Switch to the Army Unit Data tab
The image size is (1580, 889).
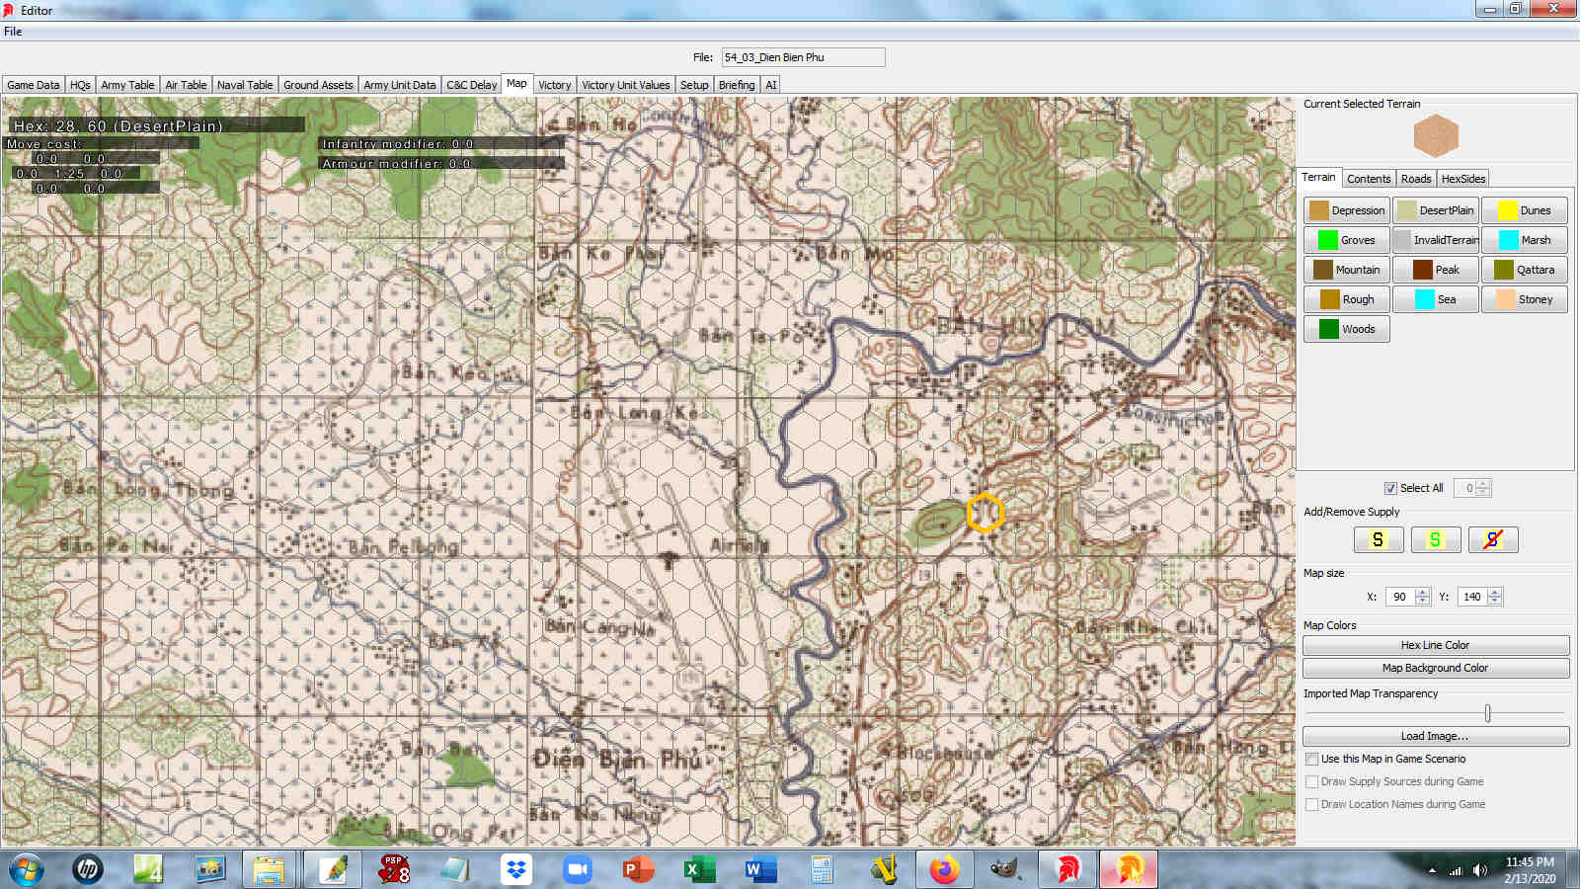(x=400, y=85)
